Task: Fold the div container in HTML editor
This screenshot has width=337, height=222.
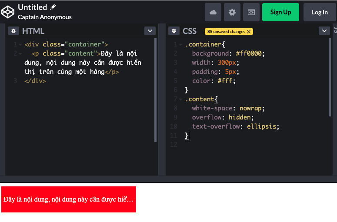Action: [x=20, y=44]
